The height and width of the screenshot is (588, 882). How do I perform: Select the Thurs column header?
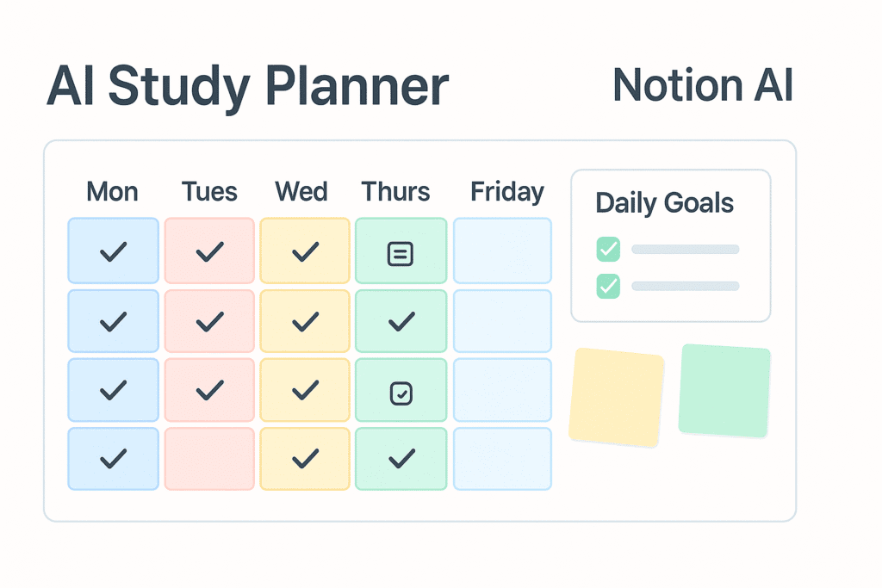coord(396,191)
